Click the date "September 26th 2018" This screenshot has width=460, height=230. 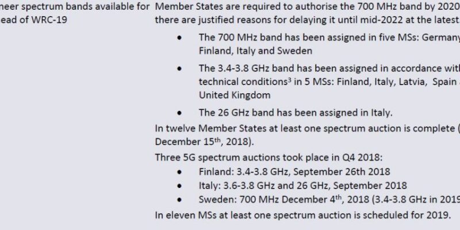point(342,171)
